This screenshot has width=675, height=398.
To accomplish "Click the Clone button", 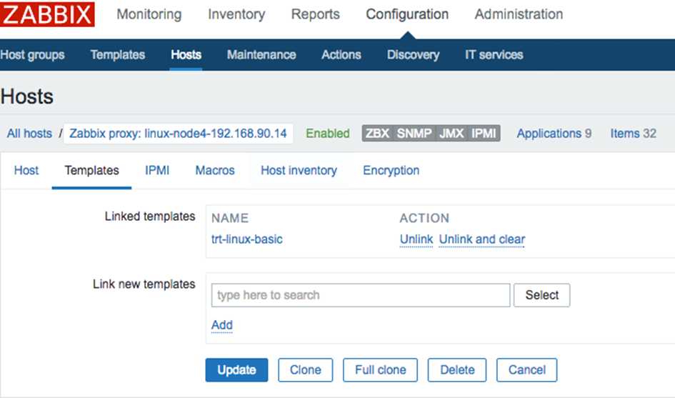I will [x=305, y=370].
